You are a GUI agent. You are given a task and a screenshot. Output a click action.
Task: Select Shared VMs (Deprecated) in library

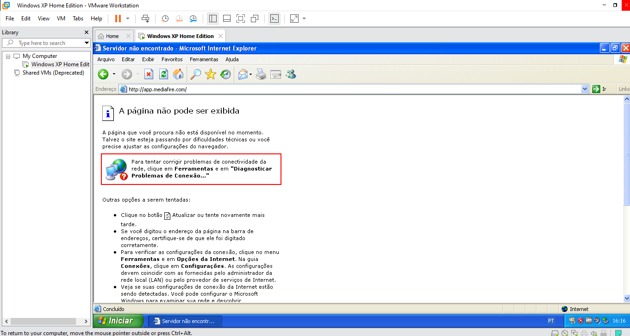pyautogui.click(x=53, y=73)
